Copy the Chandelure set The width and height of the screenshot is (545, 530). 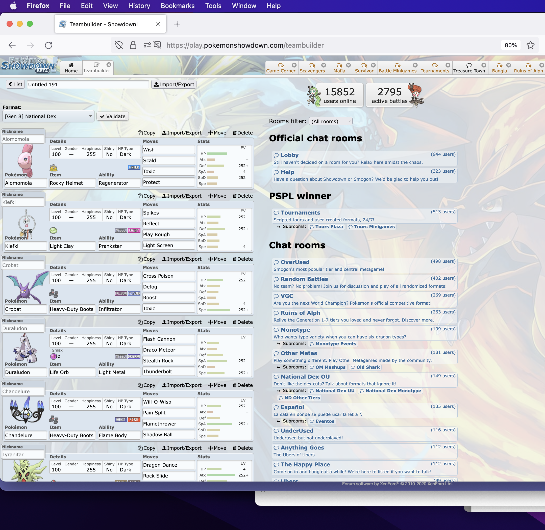point(146,385)
